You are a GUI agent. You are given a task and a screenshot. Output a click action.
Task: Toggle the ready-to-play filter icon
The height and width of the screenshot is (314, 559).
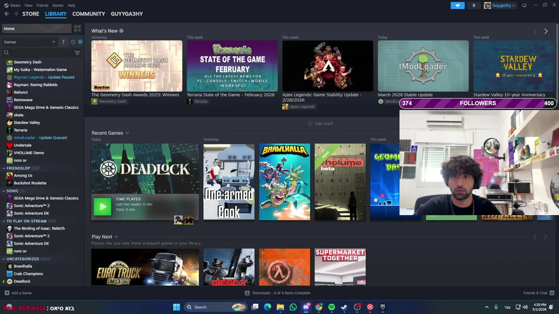coord(80,42)
